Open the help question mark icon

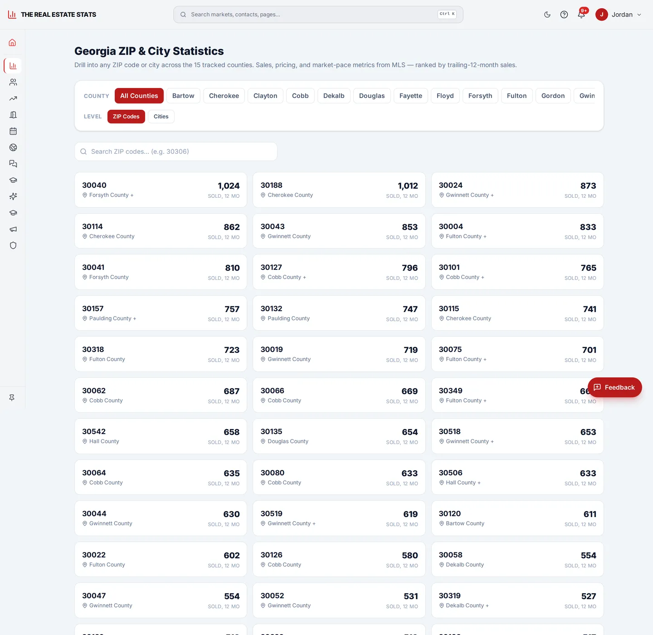pyautogui.click(x=564, y=15)
